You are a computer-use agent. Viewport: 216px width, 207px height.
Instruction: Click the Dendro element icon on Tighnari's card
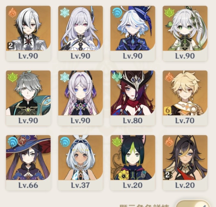(117, 142)
